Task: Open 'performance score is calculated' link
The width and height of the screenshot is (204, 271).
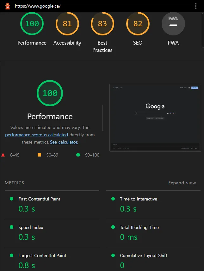Action: coord(36,135)
